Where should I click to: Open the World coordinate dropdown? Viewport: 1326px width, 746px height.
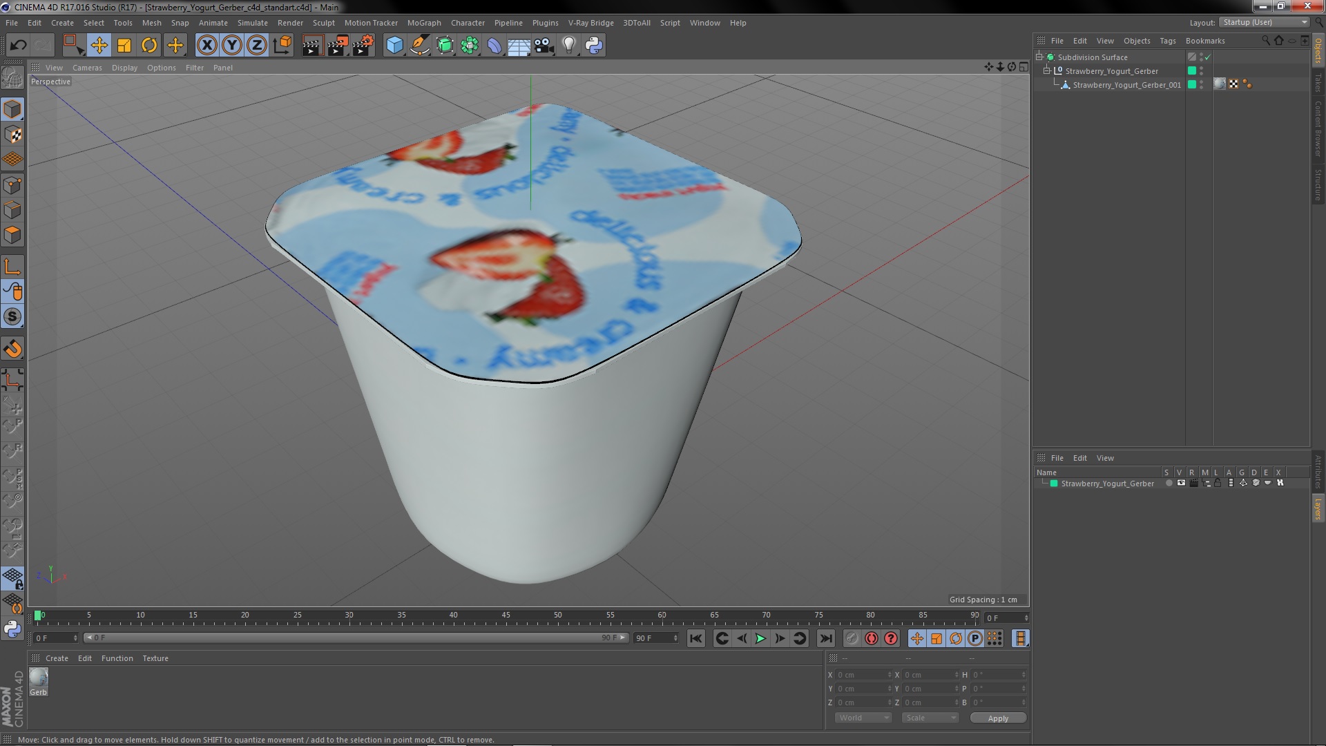[x=863, y=718]
